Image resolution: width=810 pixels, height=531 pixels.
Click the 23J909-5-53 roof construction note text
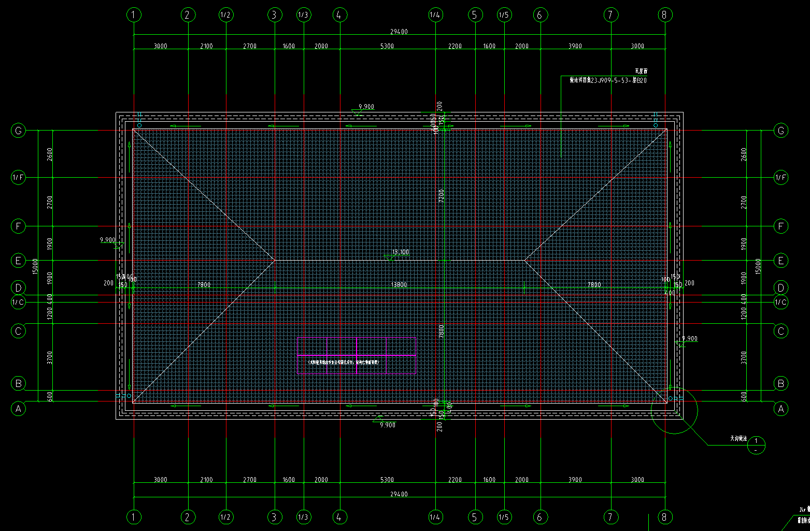[608, 80]
